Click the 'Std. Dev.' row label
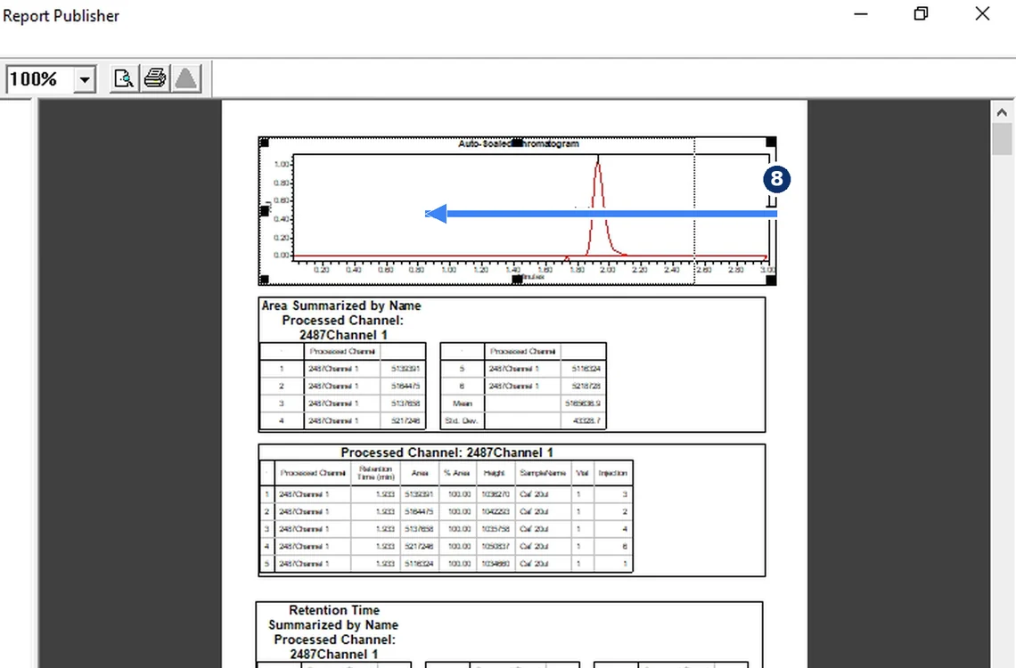 (x=462, y=420)
